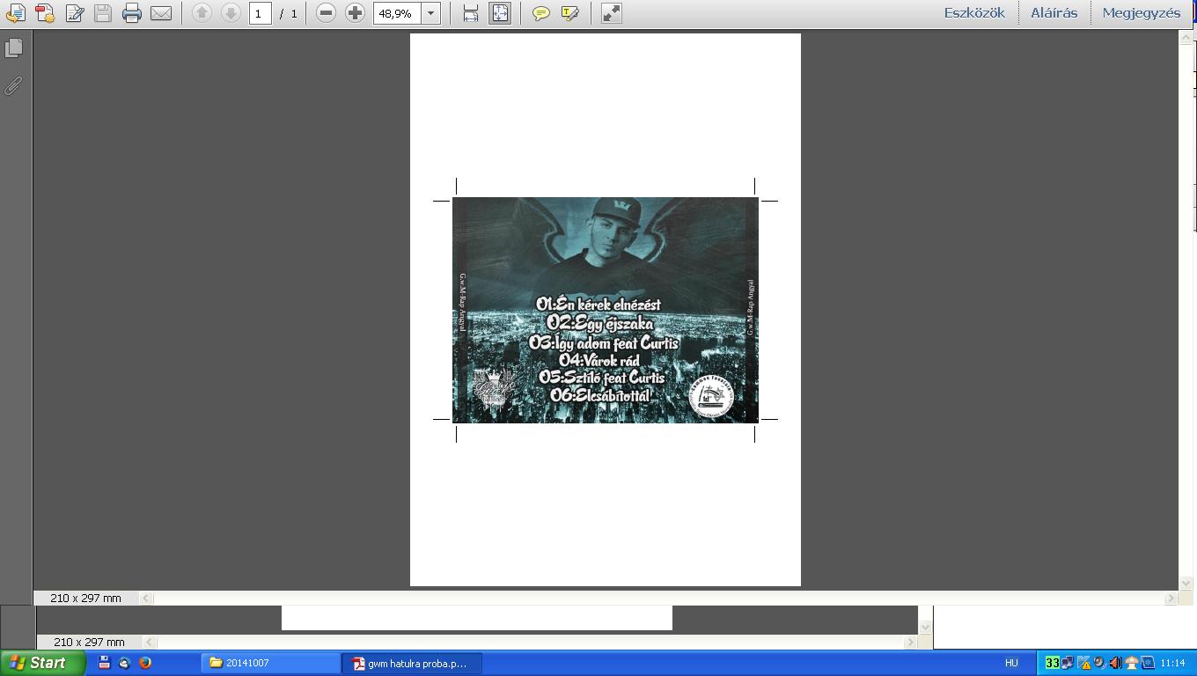Click the lower pane scroll right arrow
The width and height of the screenshot is (1197, 676).
[x=910, y=642]
